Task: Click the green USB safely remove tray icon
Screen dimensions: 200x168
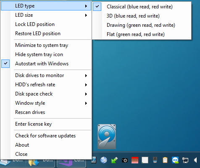Action: click(x=114, y=160)
